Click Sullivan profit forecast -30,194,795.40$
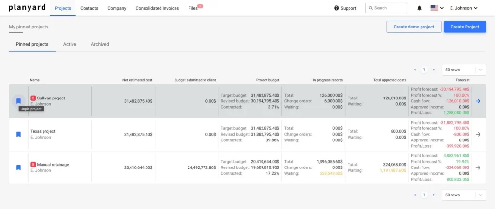This screenshot has height=209, width=495. [x=454, y=89]
